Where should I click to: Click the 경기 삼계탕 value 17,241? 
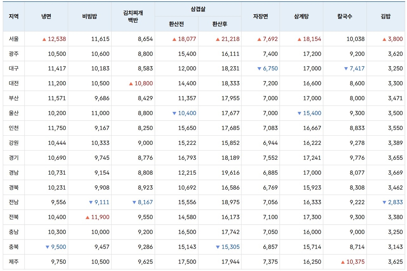pyautogui.click(x=312, y=158)
